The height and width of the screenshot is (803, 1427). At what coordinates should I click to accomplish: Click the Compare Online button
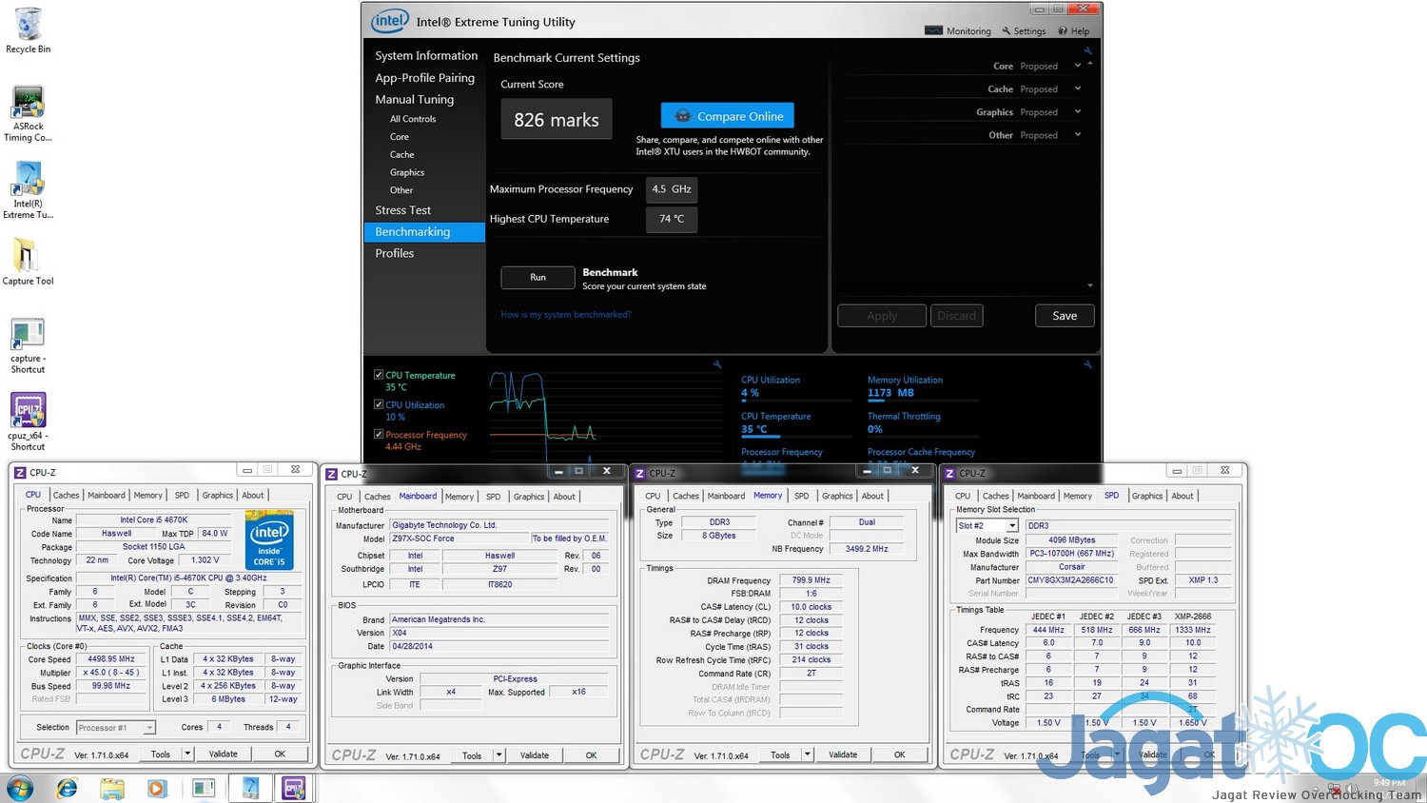point(727,116)
